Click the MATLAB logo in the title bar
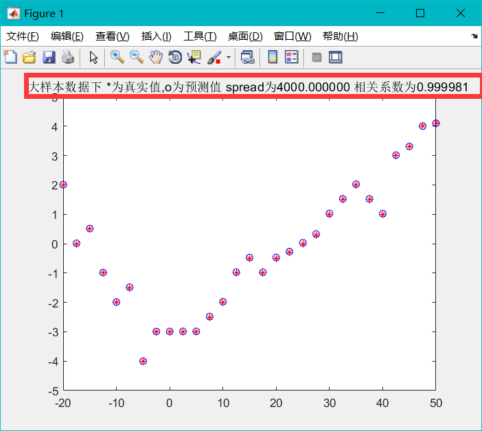Screen dimensions: 482x431 [14, 13]
